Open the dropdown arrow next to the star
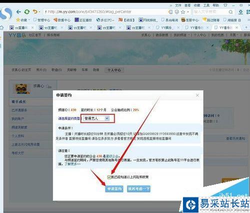 [188, 12]
